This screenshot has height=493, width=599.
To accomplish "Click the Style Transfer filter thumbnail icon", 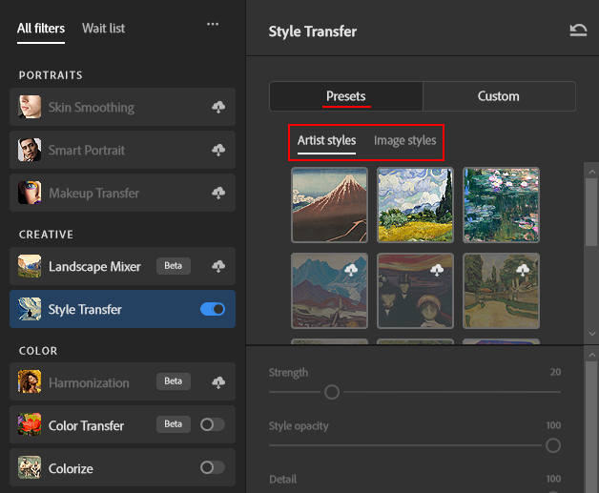I will (x=30, y=309).
